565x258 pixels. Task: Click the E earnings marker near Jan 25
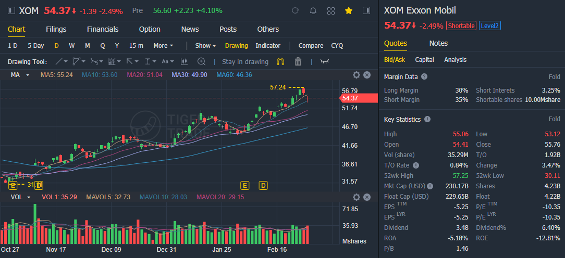[x=244, y=185]
